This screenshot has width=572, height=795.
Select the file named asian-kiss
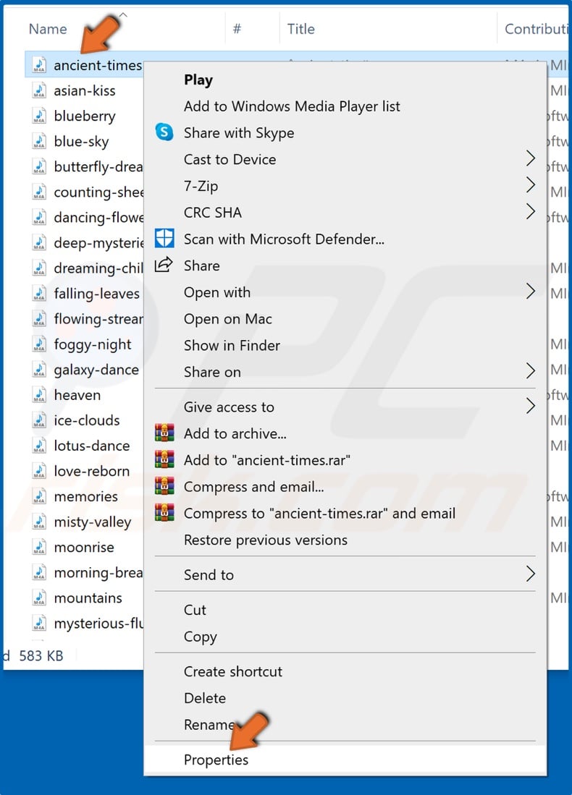(84, 90)
